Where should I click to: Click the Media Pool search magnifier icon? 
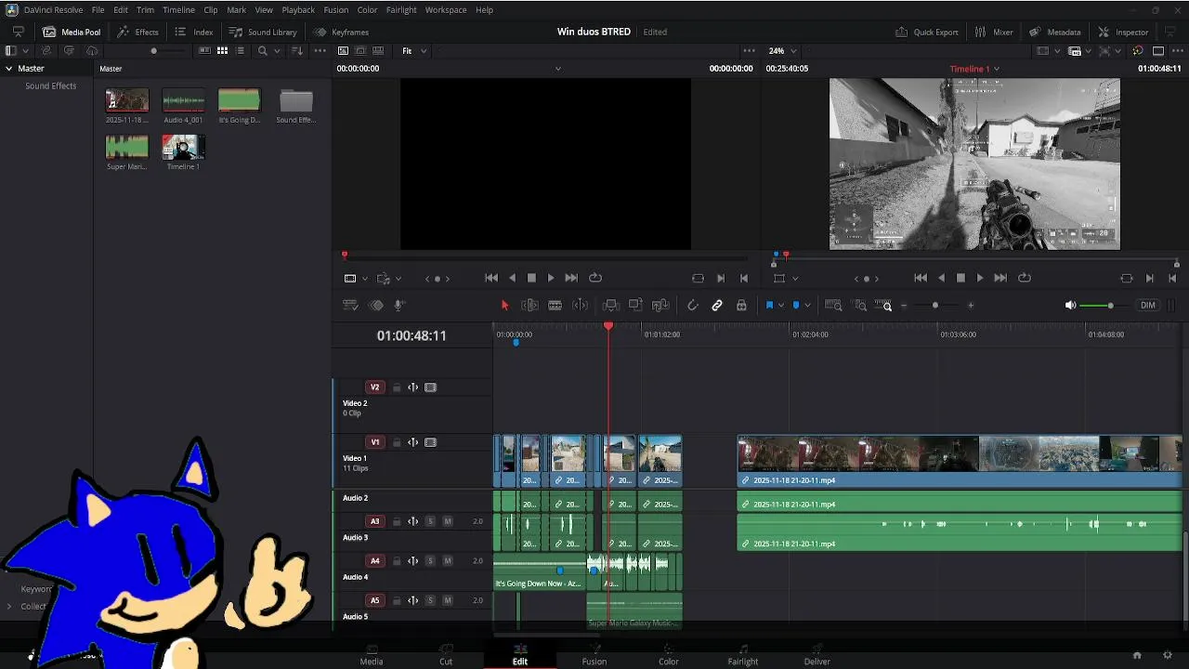click(263, 51)
